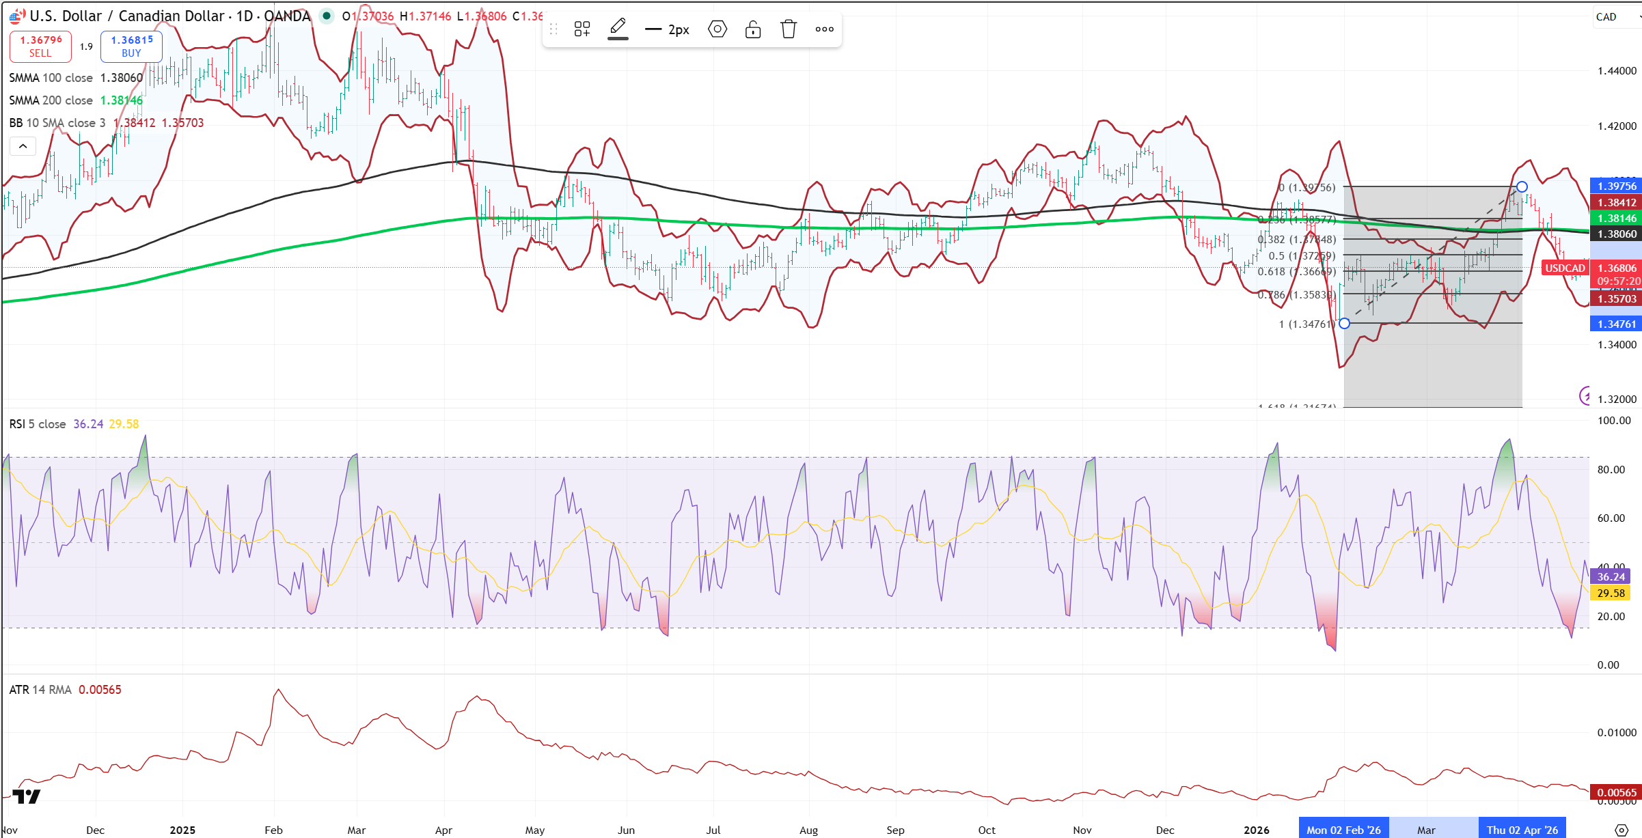Collapse the indicator legend with the chevron
Image resolution: width=1642 pixels, height=838 pixels.
tap(23, 145)
